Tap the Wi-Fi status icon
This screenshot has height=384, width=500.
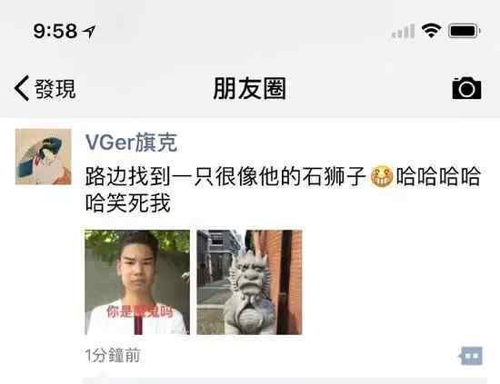(431, 31)
